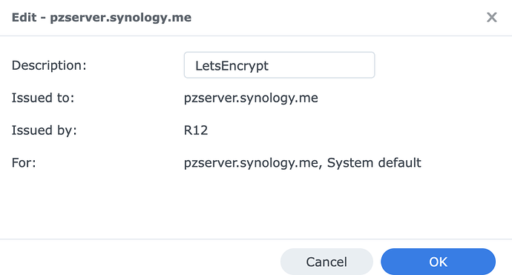Screen dimensions: 512x275
Task: Click the OK button to save changes
Action: tap(438, 262)
